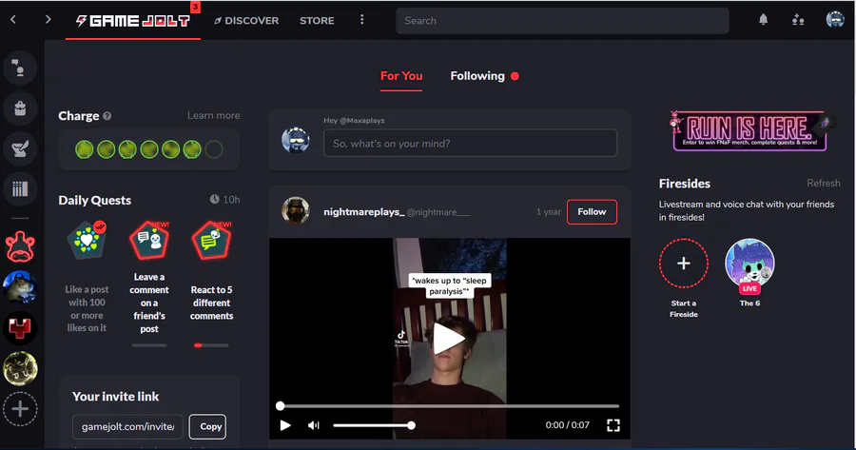This screenshot has width=856, height=450.
Task: Refresh the Firesides list
Action: (x=824, y=183)
